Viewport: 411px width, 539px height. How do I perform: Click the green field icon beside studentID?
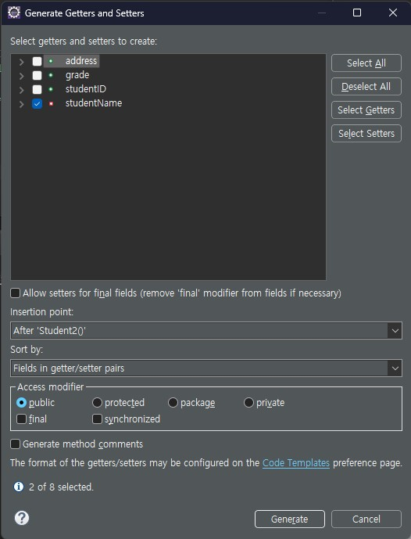(x=51, y=89)
